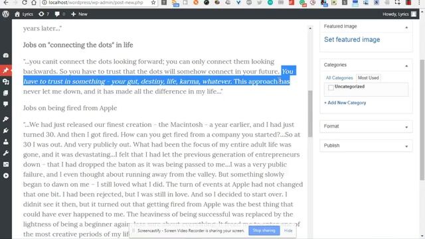The image size is (425, 239).
Task: Open the blue V extension icon
Action: (238, 3)
